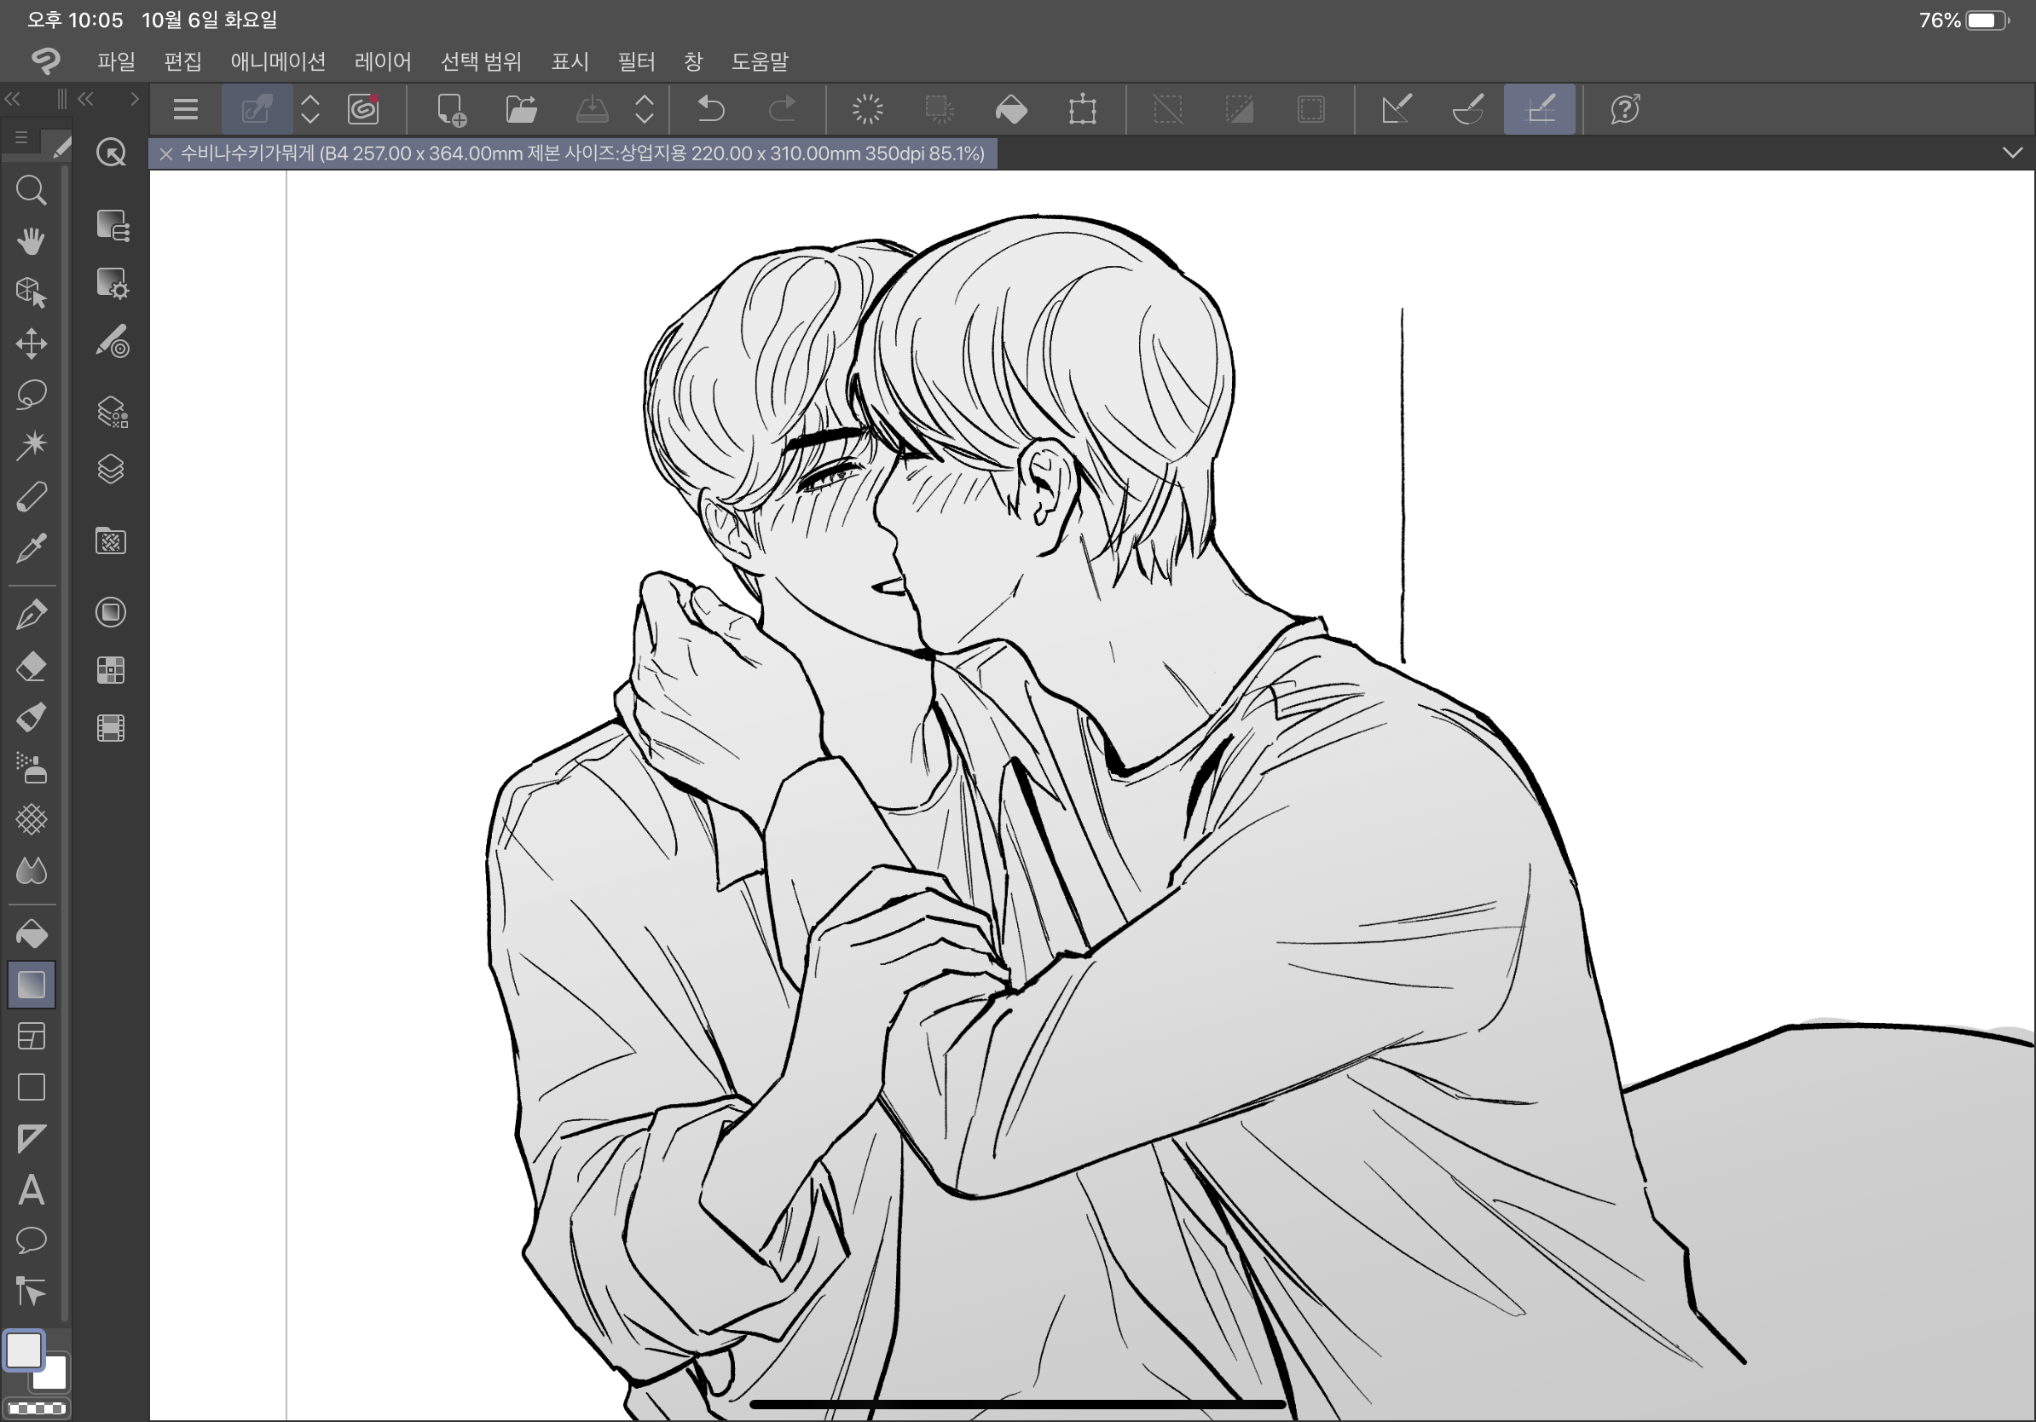Collapse the palette dock double-arrow icon
Image resolution: width=2036 pixels, height=1422 pixels.
click(86, 99)
